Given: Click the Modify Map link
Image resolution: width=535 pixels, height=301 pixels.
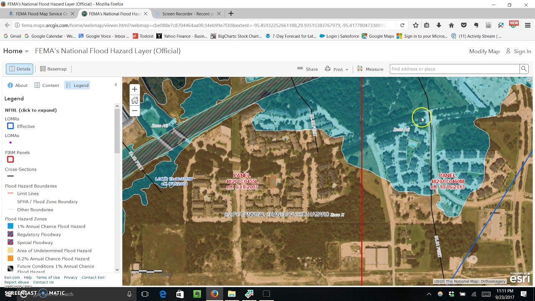Looking at the screenshot, I should 484,51.
